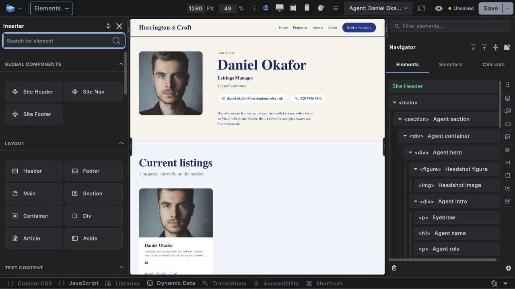Screen dimensions: 515x289
Task: Collapse the Text Content section
Action: pyautogui.click(x=121, y=267)
